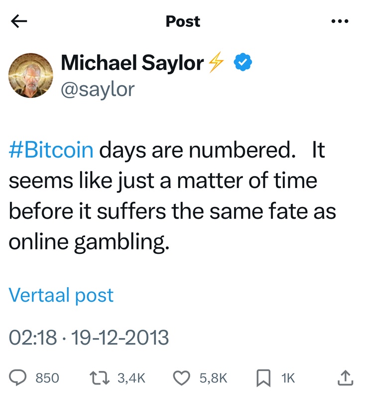Click the lightning bolt emoji beside the name
The width and height of the screenshot is (366, 399).
[x=216, y=63]
